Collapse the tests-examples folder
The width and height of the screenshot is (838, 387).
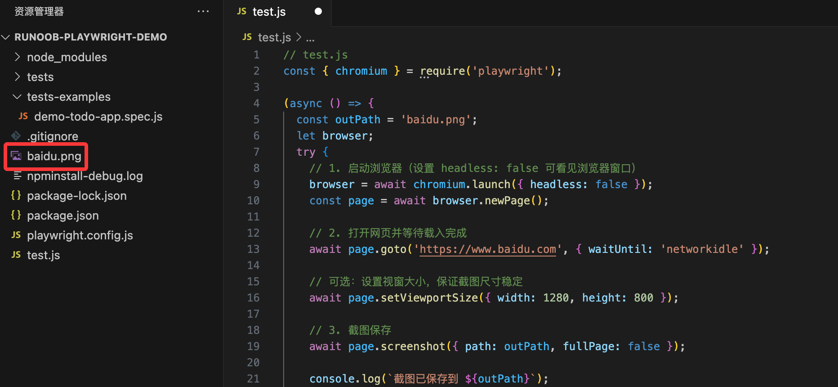(x=17, y=96)
